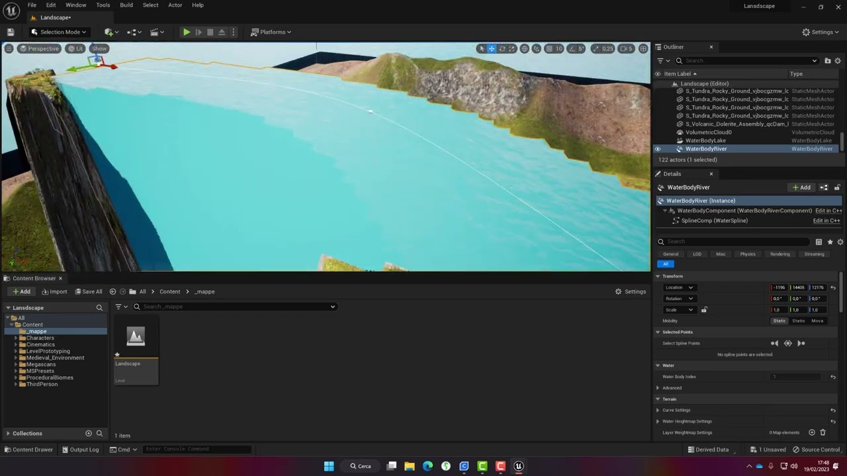Toggle the scale lock ratio icon
The width and height of the screenshot is (847, 476).
[704, 309]
